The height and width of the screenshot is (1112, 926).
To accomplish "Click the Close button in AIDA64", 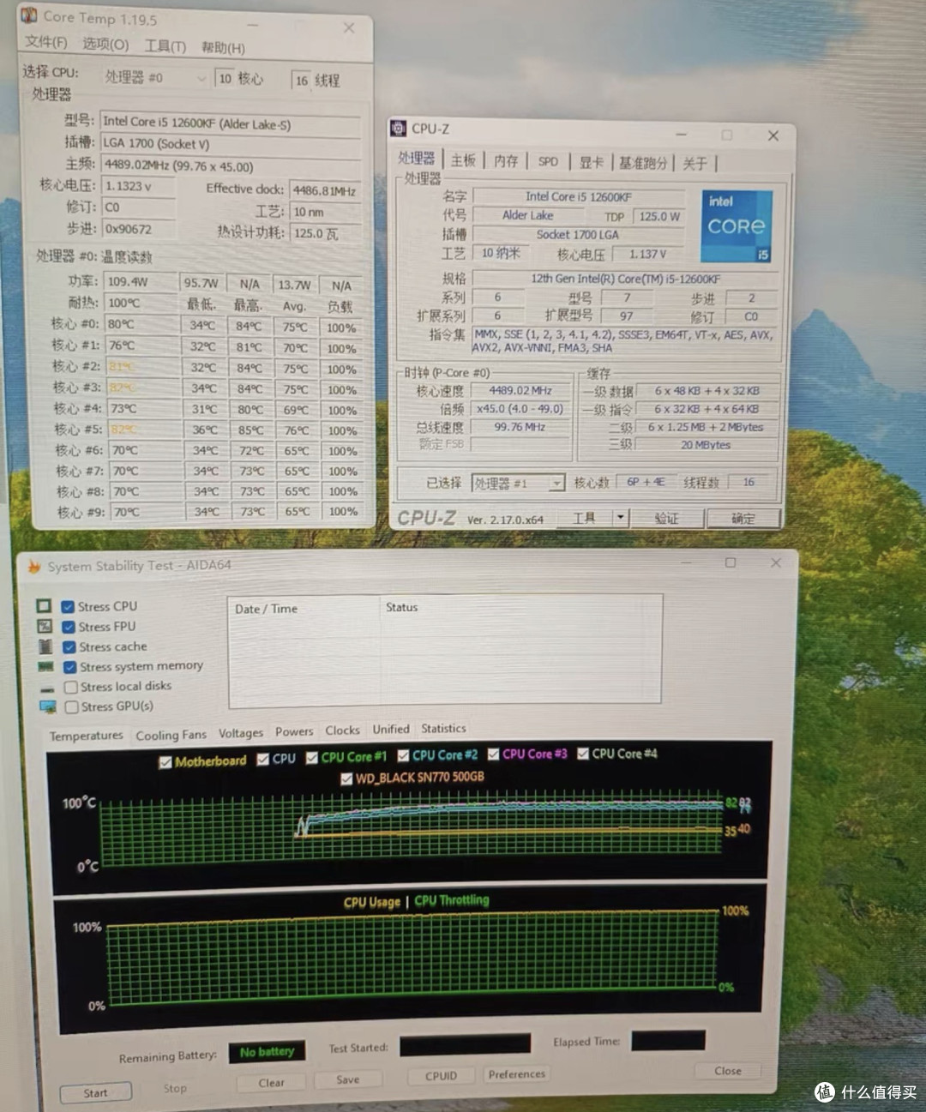I will tap(728, 1070).
